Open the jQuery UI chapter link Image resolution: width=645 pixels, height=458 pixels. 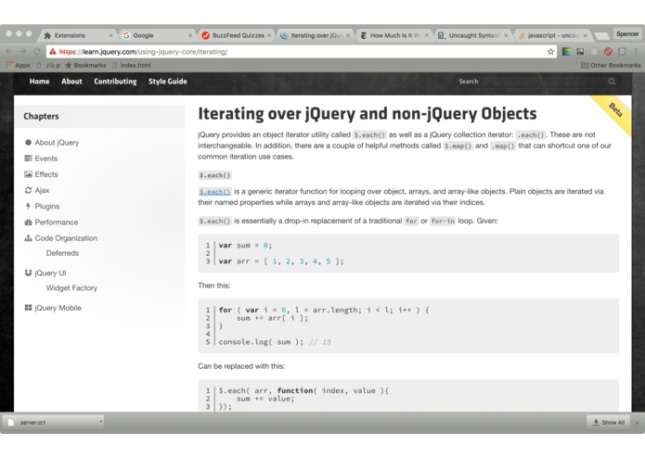50,273
